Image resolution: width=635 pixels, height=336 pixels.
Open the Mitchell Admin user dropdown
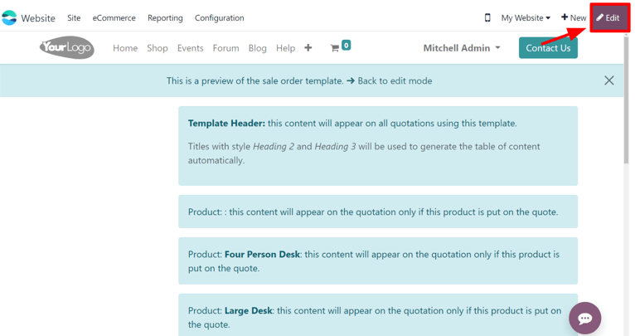(x=462, y=48)
